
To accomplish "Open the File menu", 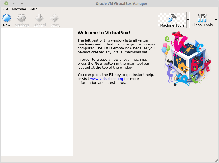I will [5, 9].
